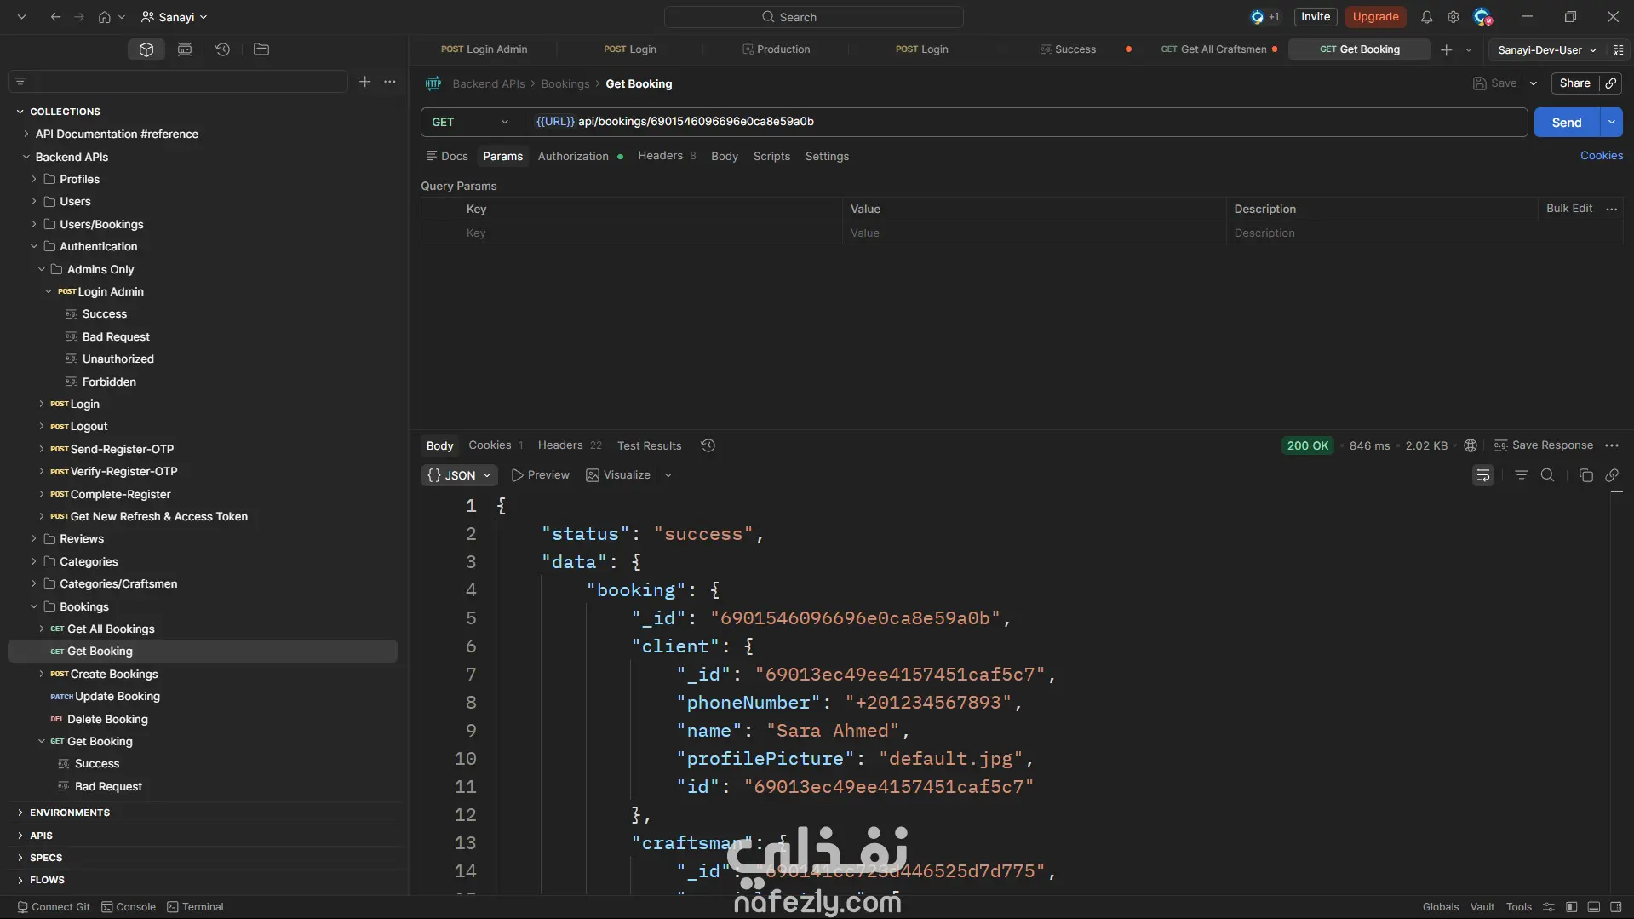Open response more options ellipsis
This screenshot has height=919, width=1634.
coord(1612,445)
